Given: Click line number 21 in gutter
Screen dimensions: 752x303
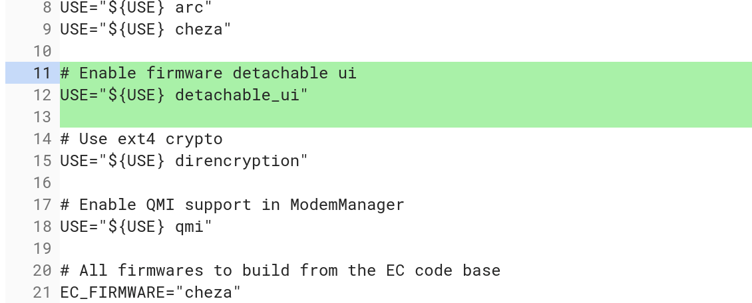Looking at the screenshot, I should 42,292.
